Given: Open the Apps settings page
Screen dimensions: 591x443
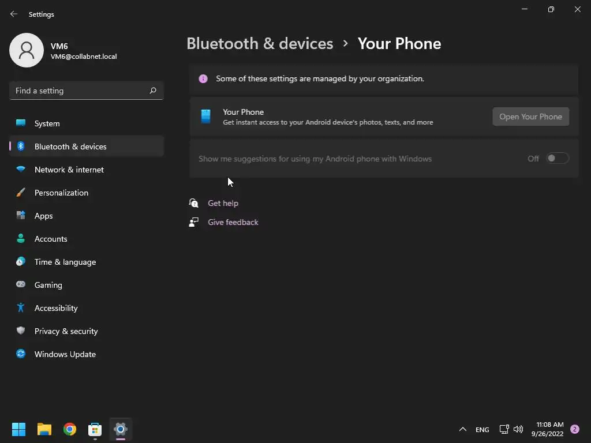Looking at the screenshot, I should tap(87, 216).
